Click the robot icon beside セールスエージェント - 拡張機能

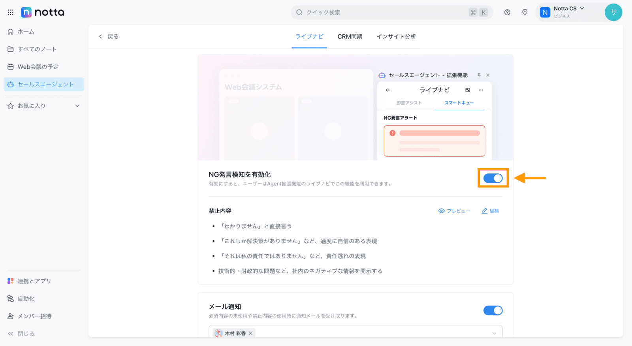click(x=382, y=75)
